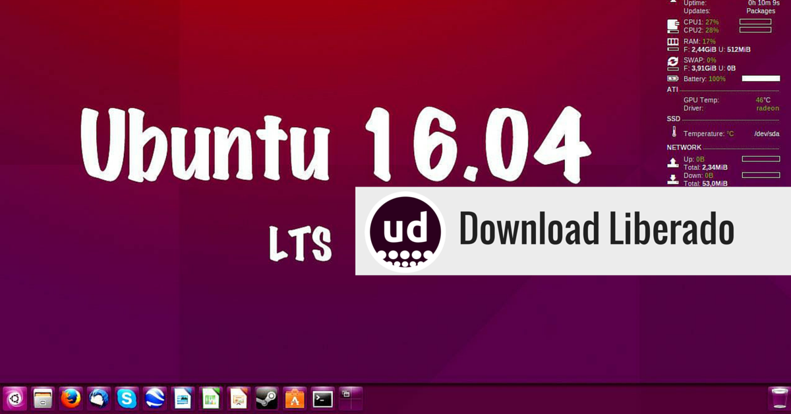
Task: Launch Thunderbird mail from the dock
Action: (99, 399)
